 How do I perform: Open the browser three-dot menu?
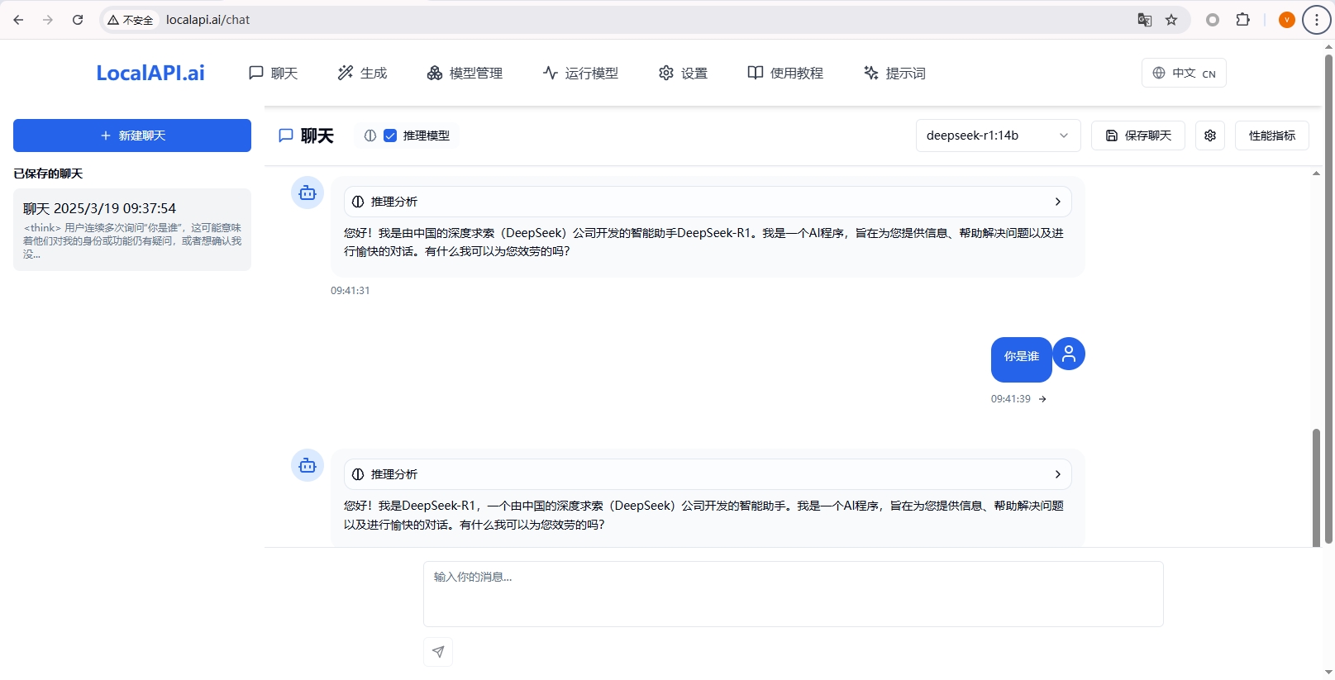tap(1317, 20)
